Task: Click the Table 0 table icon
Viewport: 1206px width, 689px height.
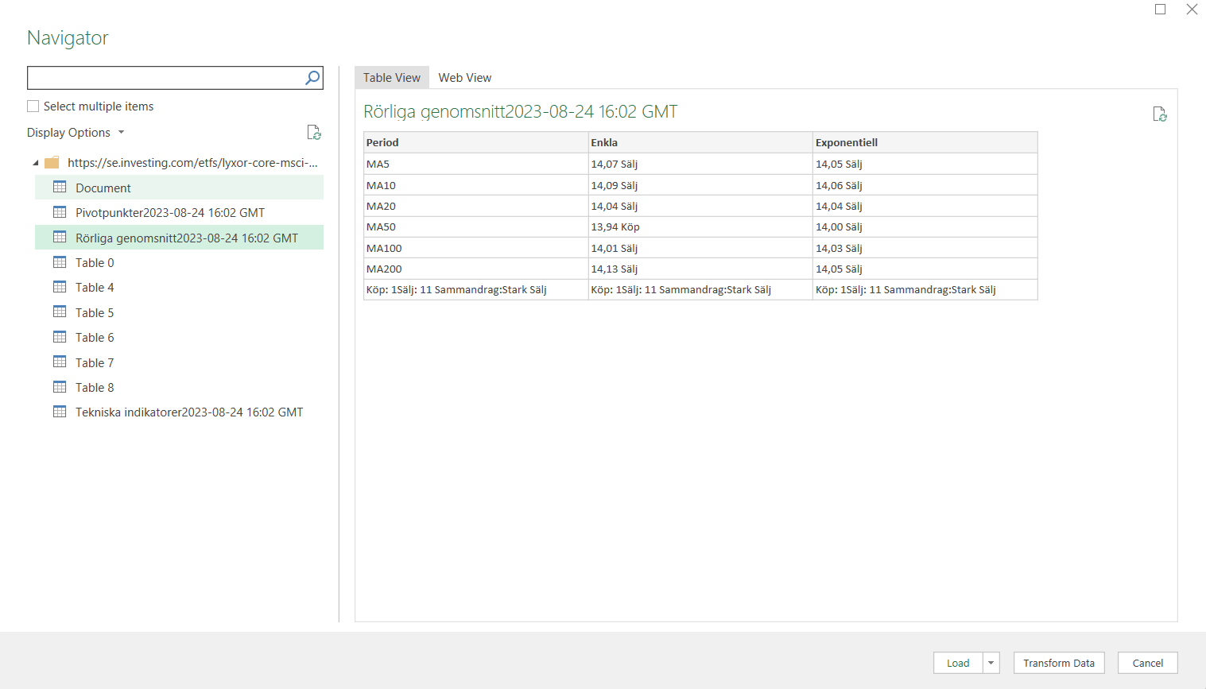Action: pos(60,262)
